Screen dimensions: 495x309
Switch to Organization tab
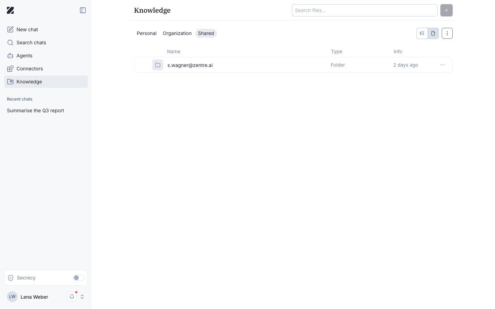coord(177,33)
